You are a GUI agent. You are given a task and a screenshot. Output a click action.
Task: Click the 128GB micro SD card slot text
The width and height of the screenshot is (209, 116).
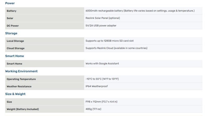tap(119, 41)
